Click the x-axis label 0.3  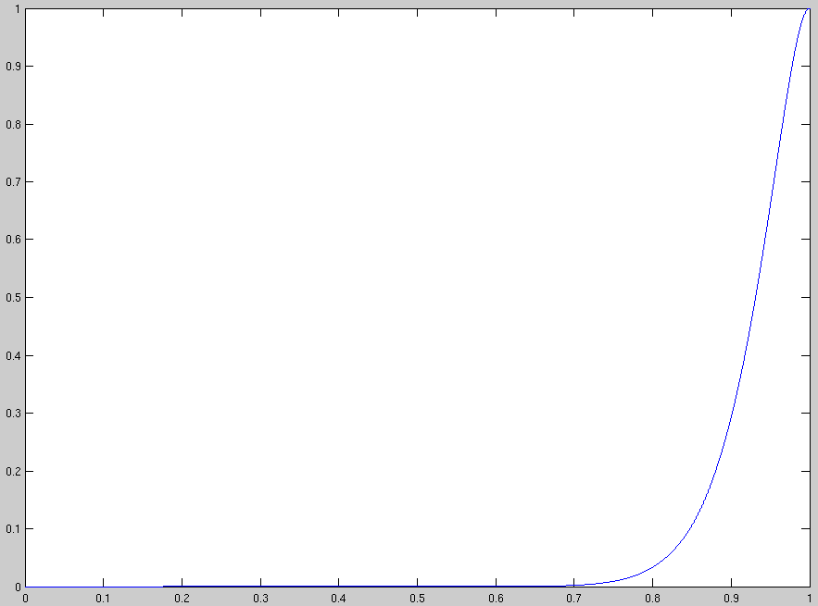point(261,599)
